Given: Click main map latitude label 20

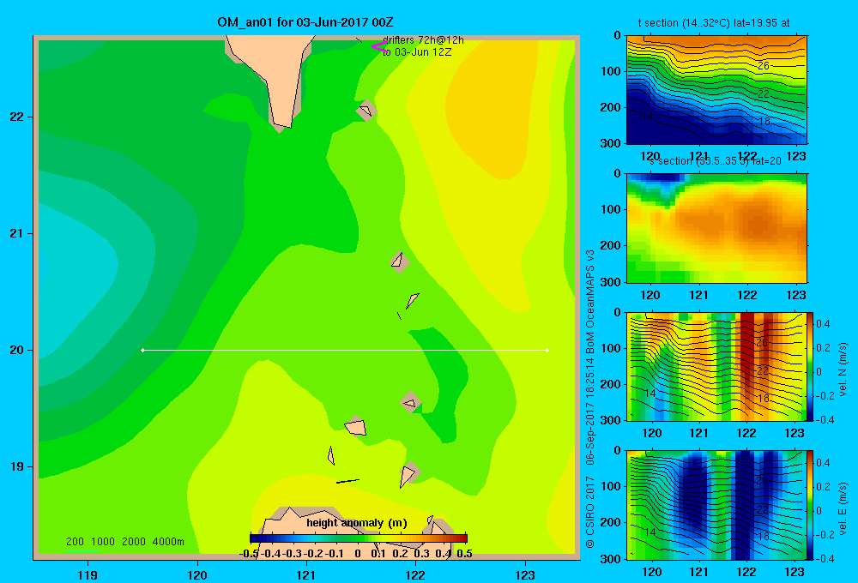Looking at the screenshot, I should pos(17,350).
